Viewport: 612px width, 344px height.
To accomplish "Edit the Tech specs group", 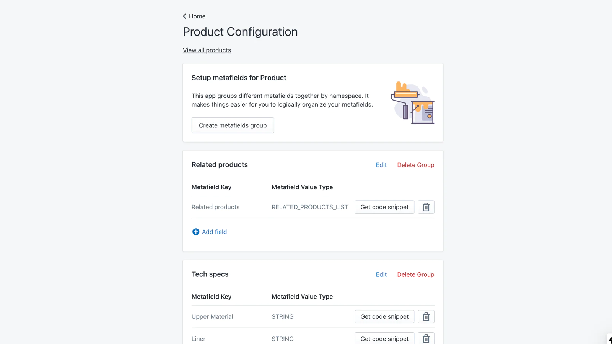I will tap(381, 274).
